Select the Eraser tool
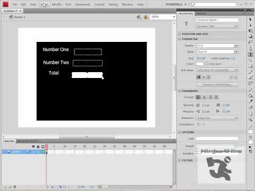 (x=250, y=107)
